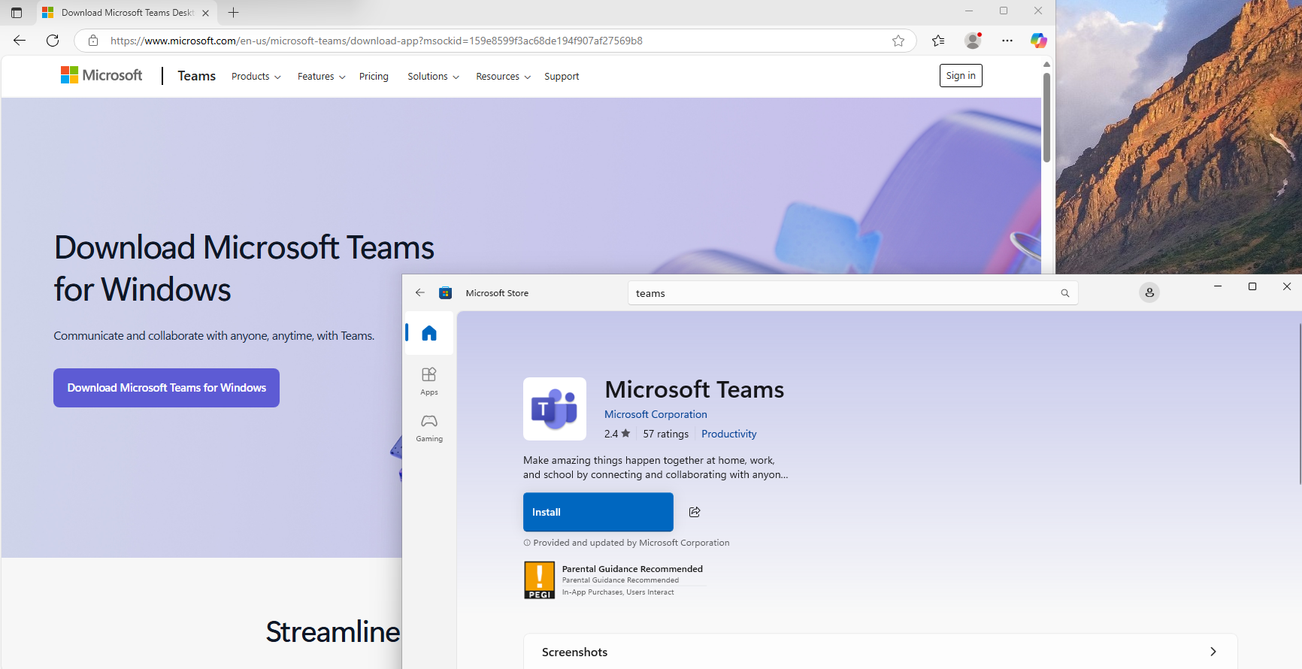
Task: Click the scroll up arrow on webpage
Action: (x=1046, y=64)
